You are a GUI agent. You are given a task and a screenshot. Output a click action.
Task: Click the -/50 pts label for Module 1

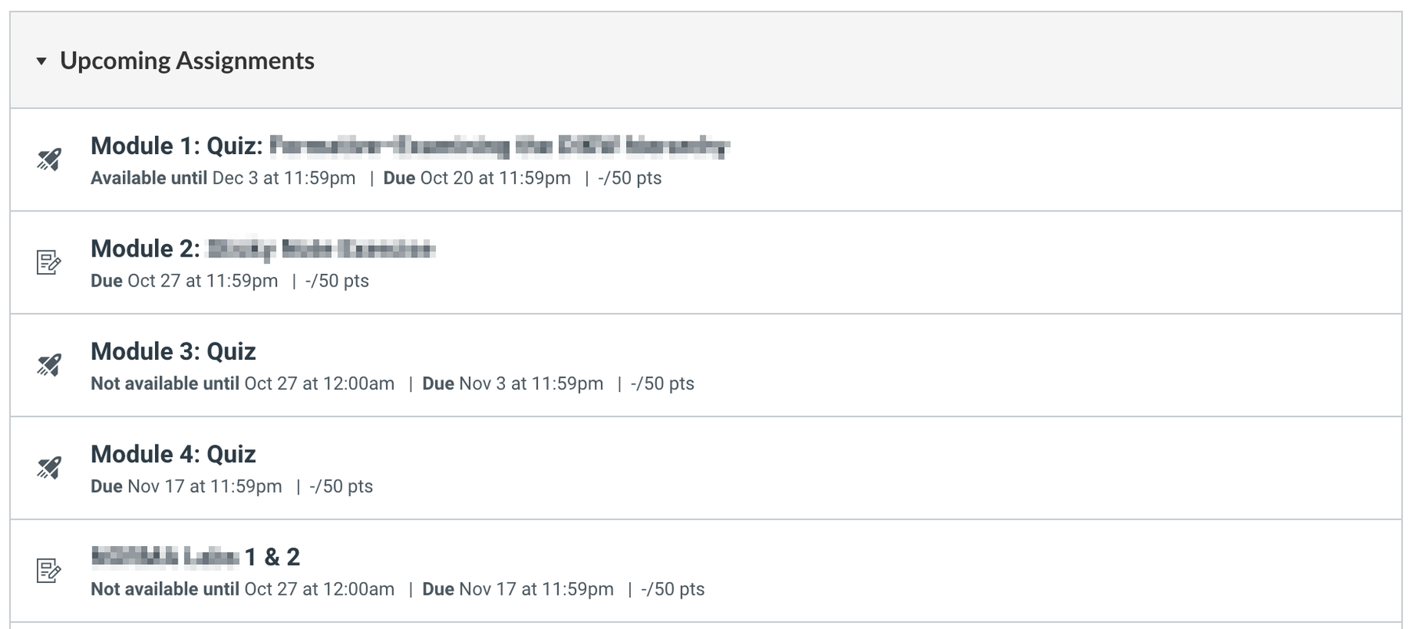tap(629, 178)
